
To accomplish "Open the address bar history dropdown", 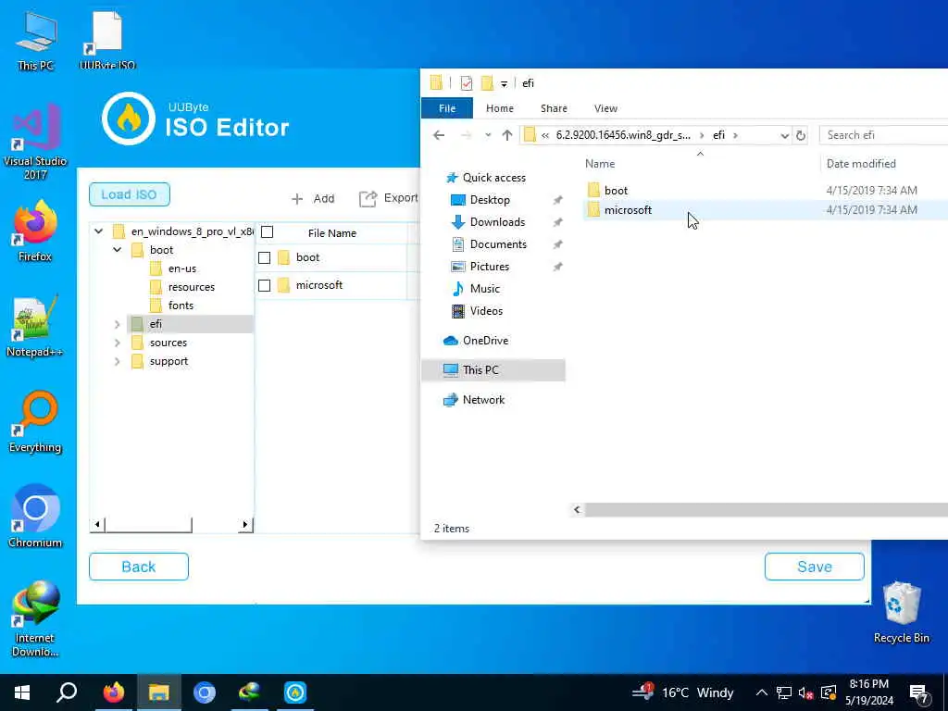I will coord(784,135).
